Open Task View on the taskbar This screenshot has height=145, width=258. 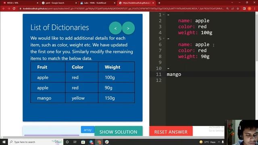(75, 142)
